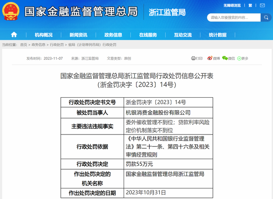Click the 行政处罚决定 header cell
The height and width of the screenshot is (199, 273).
click(x=92, y=164)
